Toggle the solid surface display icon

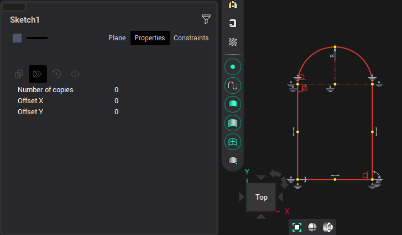click(x=233, y=104)
